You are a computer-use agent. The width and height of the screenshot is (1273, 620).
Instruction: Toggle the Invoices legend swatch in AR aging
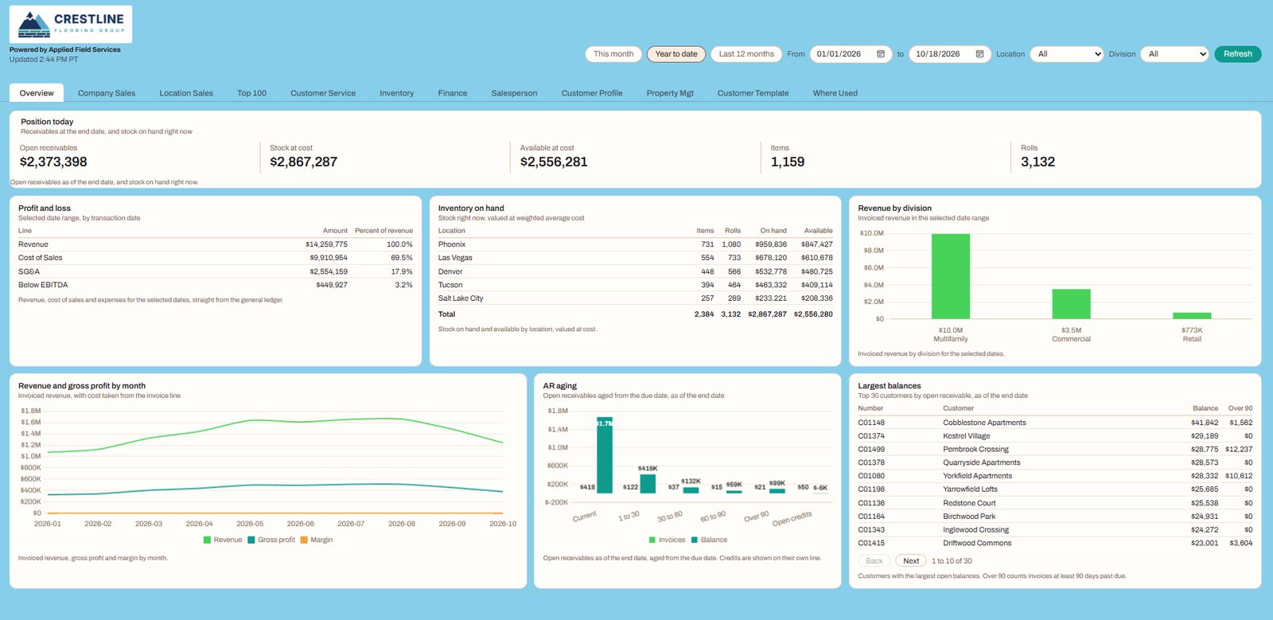pyautogui.click(x=652, y=540)
